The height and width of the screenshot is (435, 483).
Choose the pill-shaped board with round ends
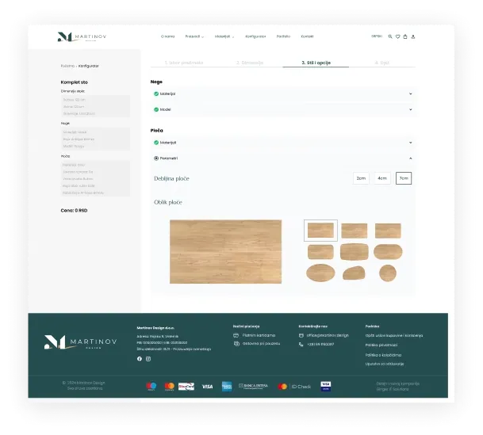point(388,252)
